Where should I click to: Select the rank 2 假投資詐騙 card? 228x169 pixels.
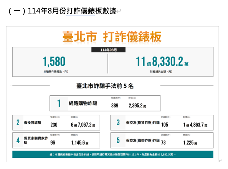coord(56,123)
